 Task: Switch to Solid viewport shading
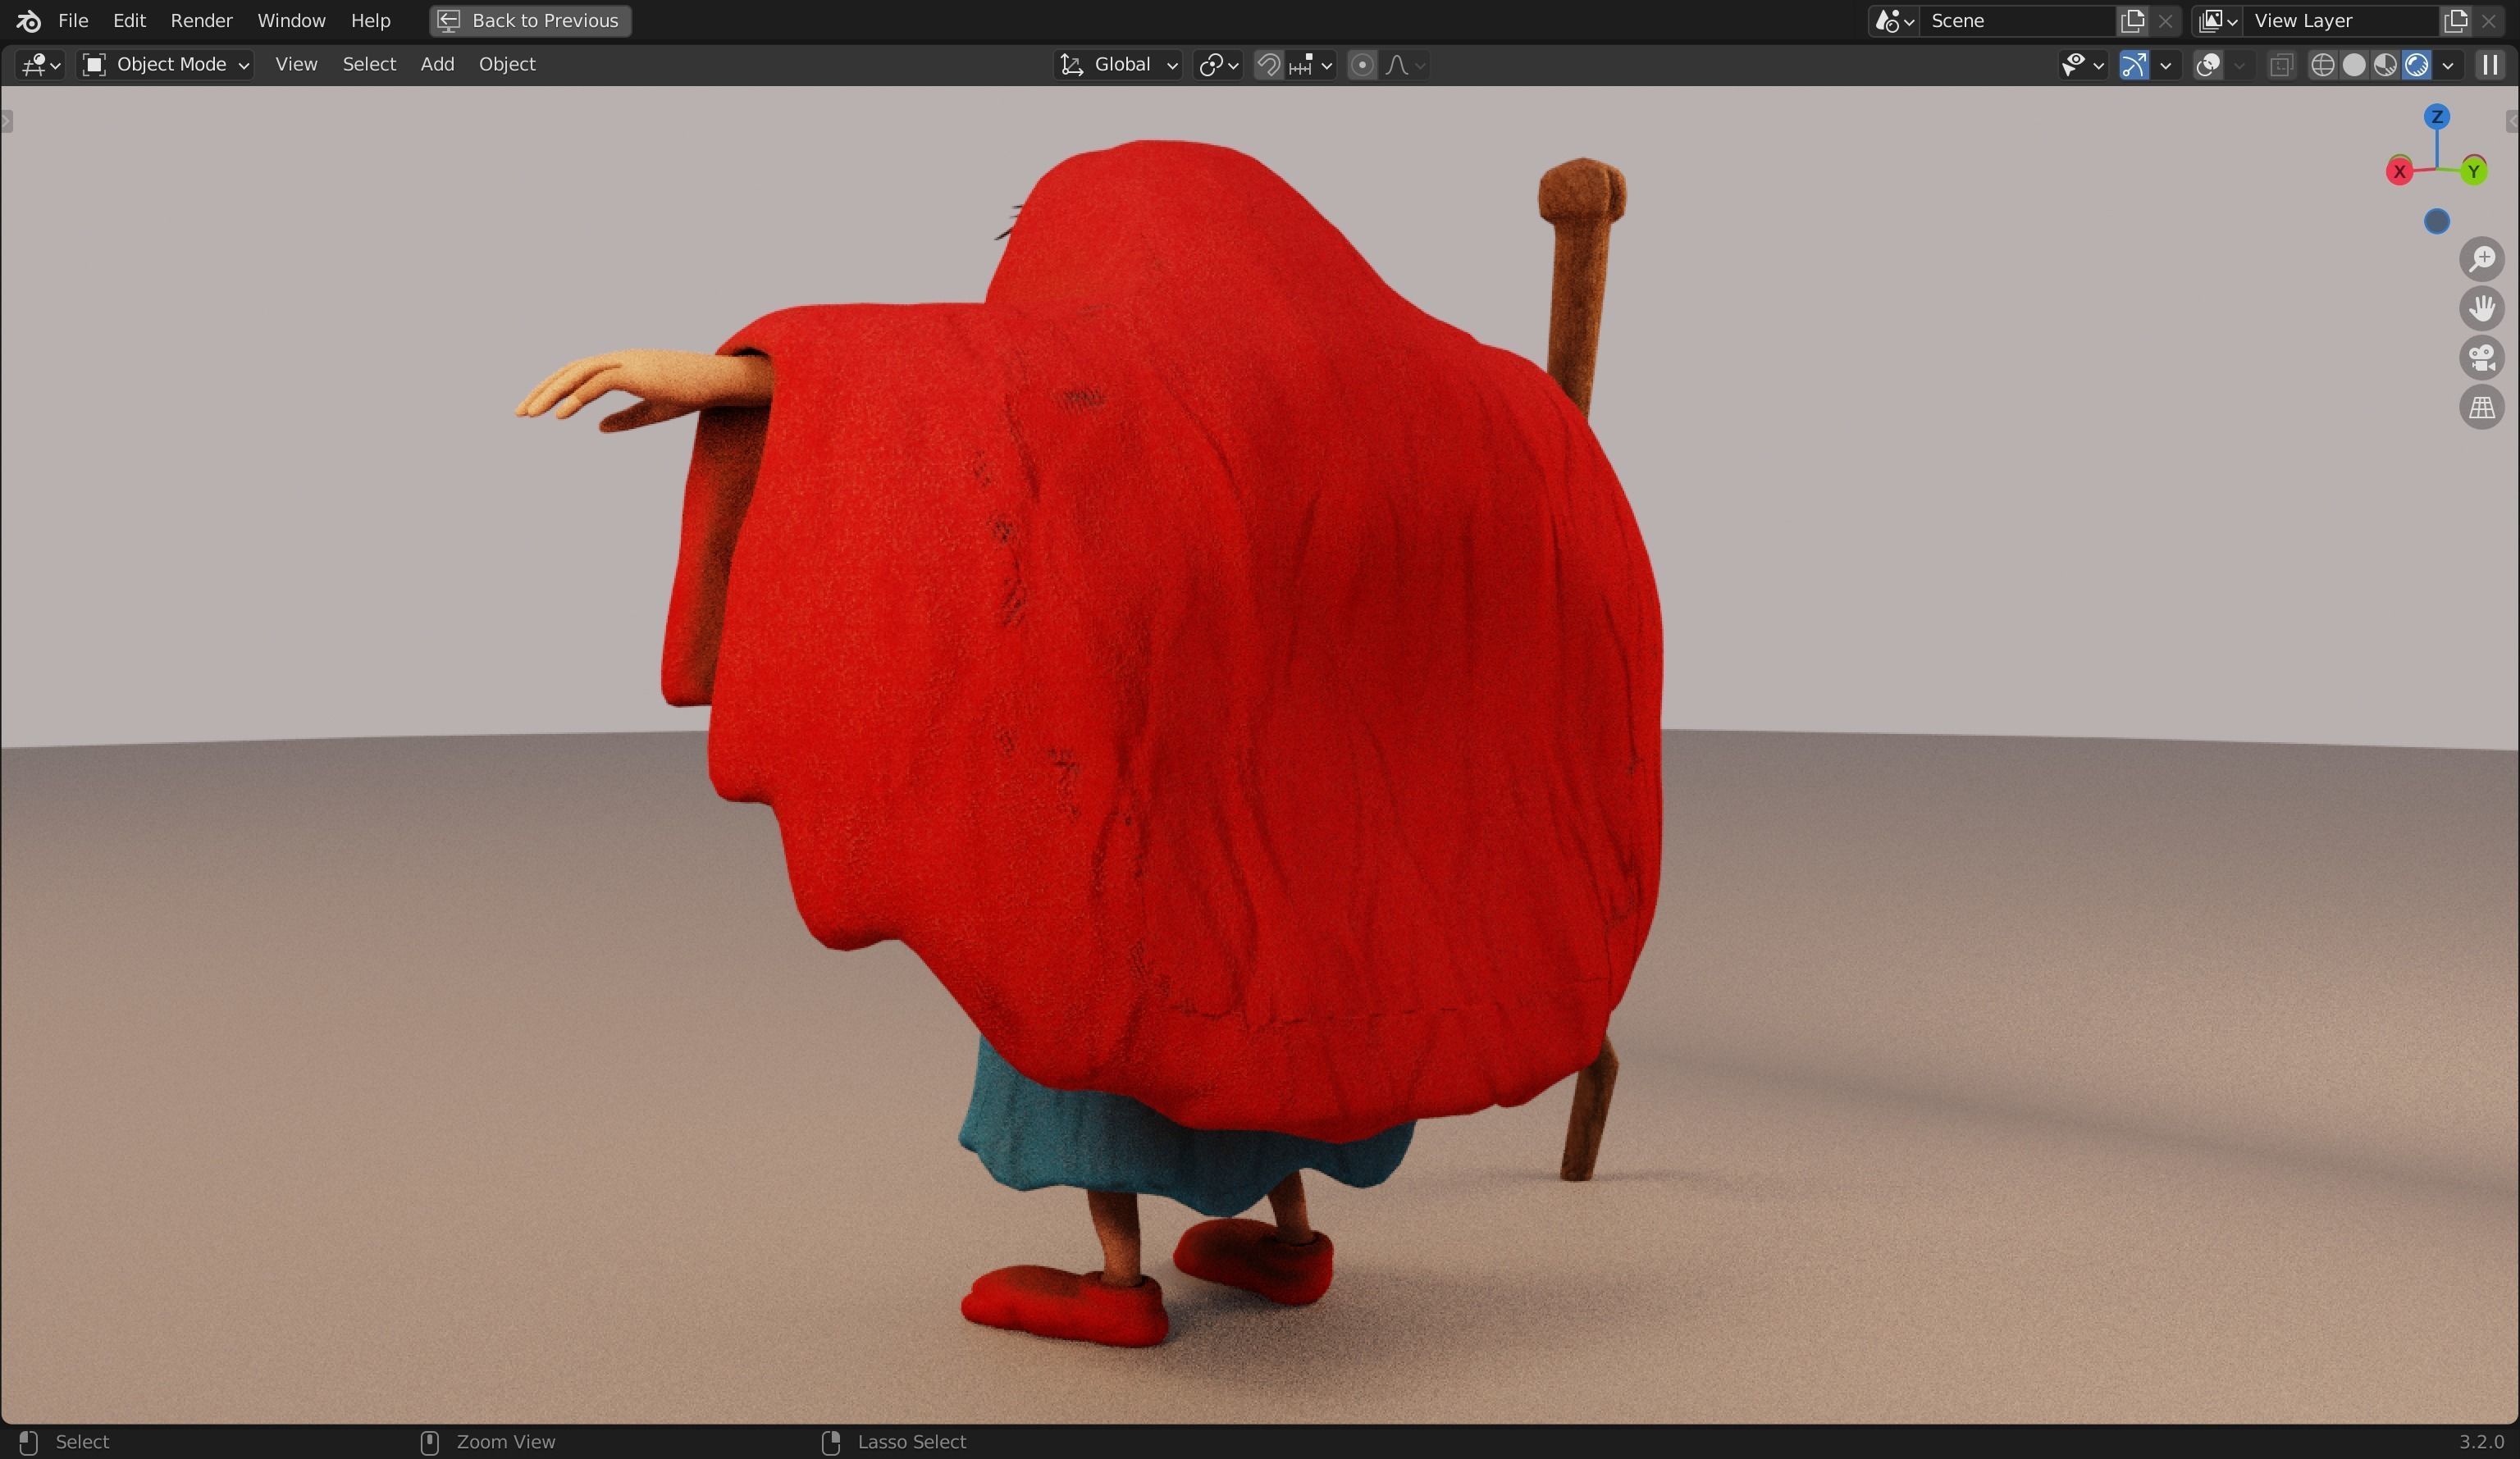(x=2354, y=65)
